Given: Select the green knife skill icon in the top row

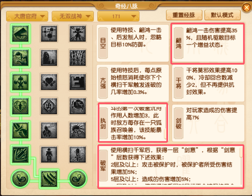Looking at the screenshot, I should 20,34.
